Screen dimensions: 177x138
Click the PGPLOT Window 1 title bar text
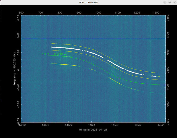89,2
